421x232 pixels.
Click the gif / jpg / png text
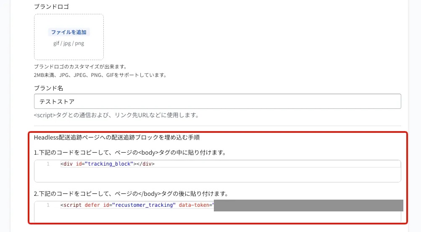tap(69, 43)
